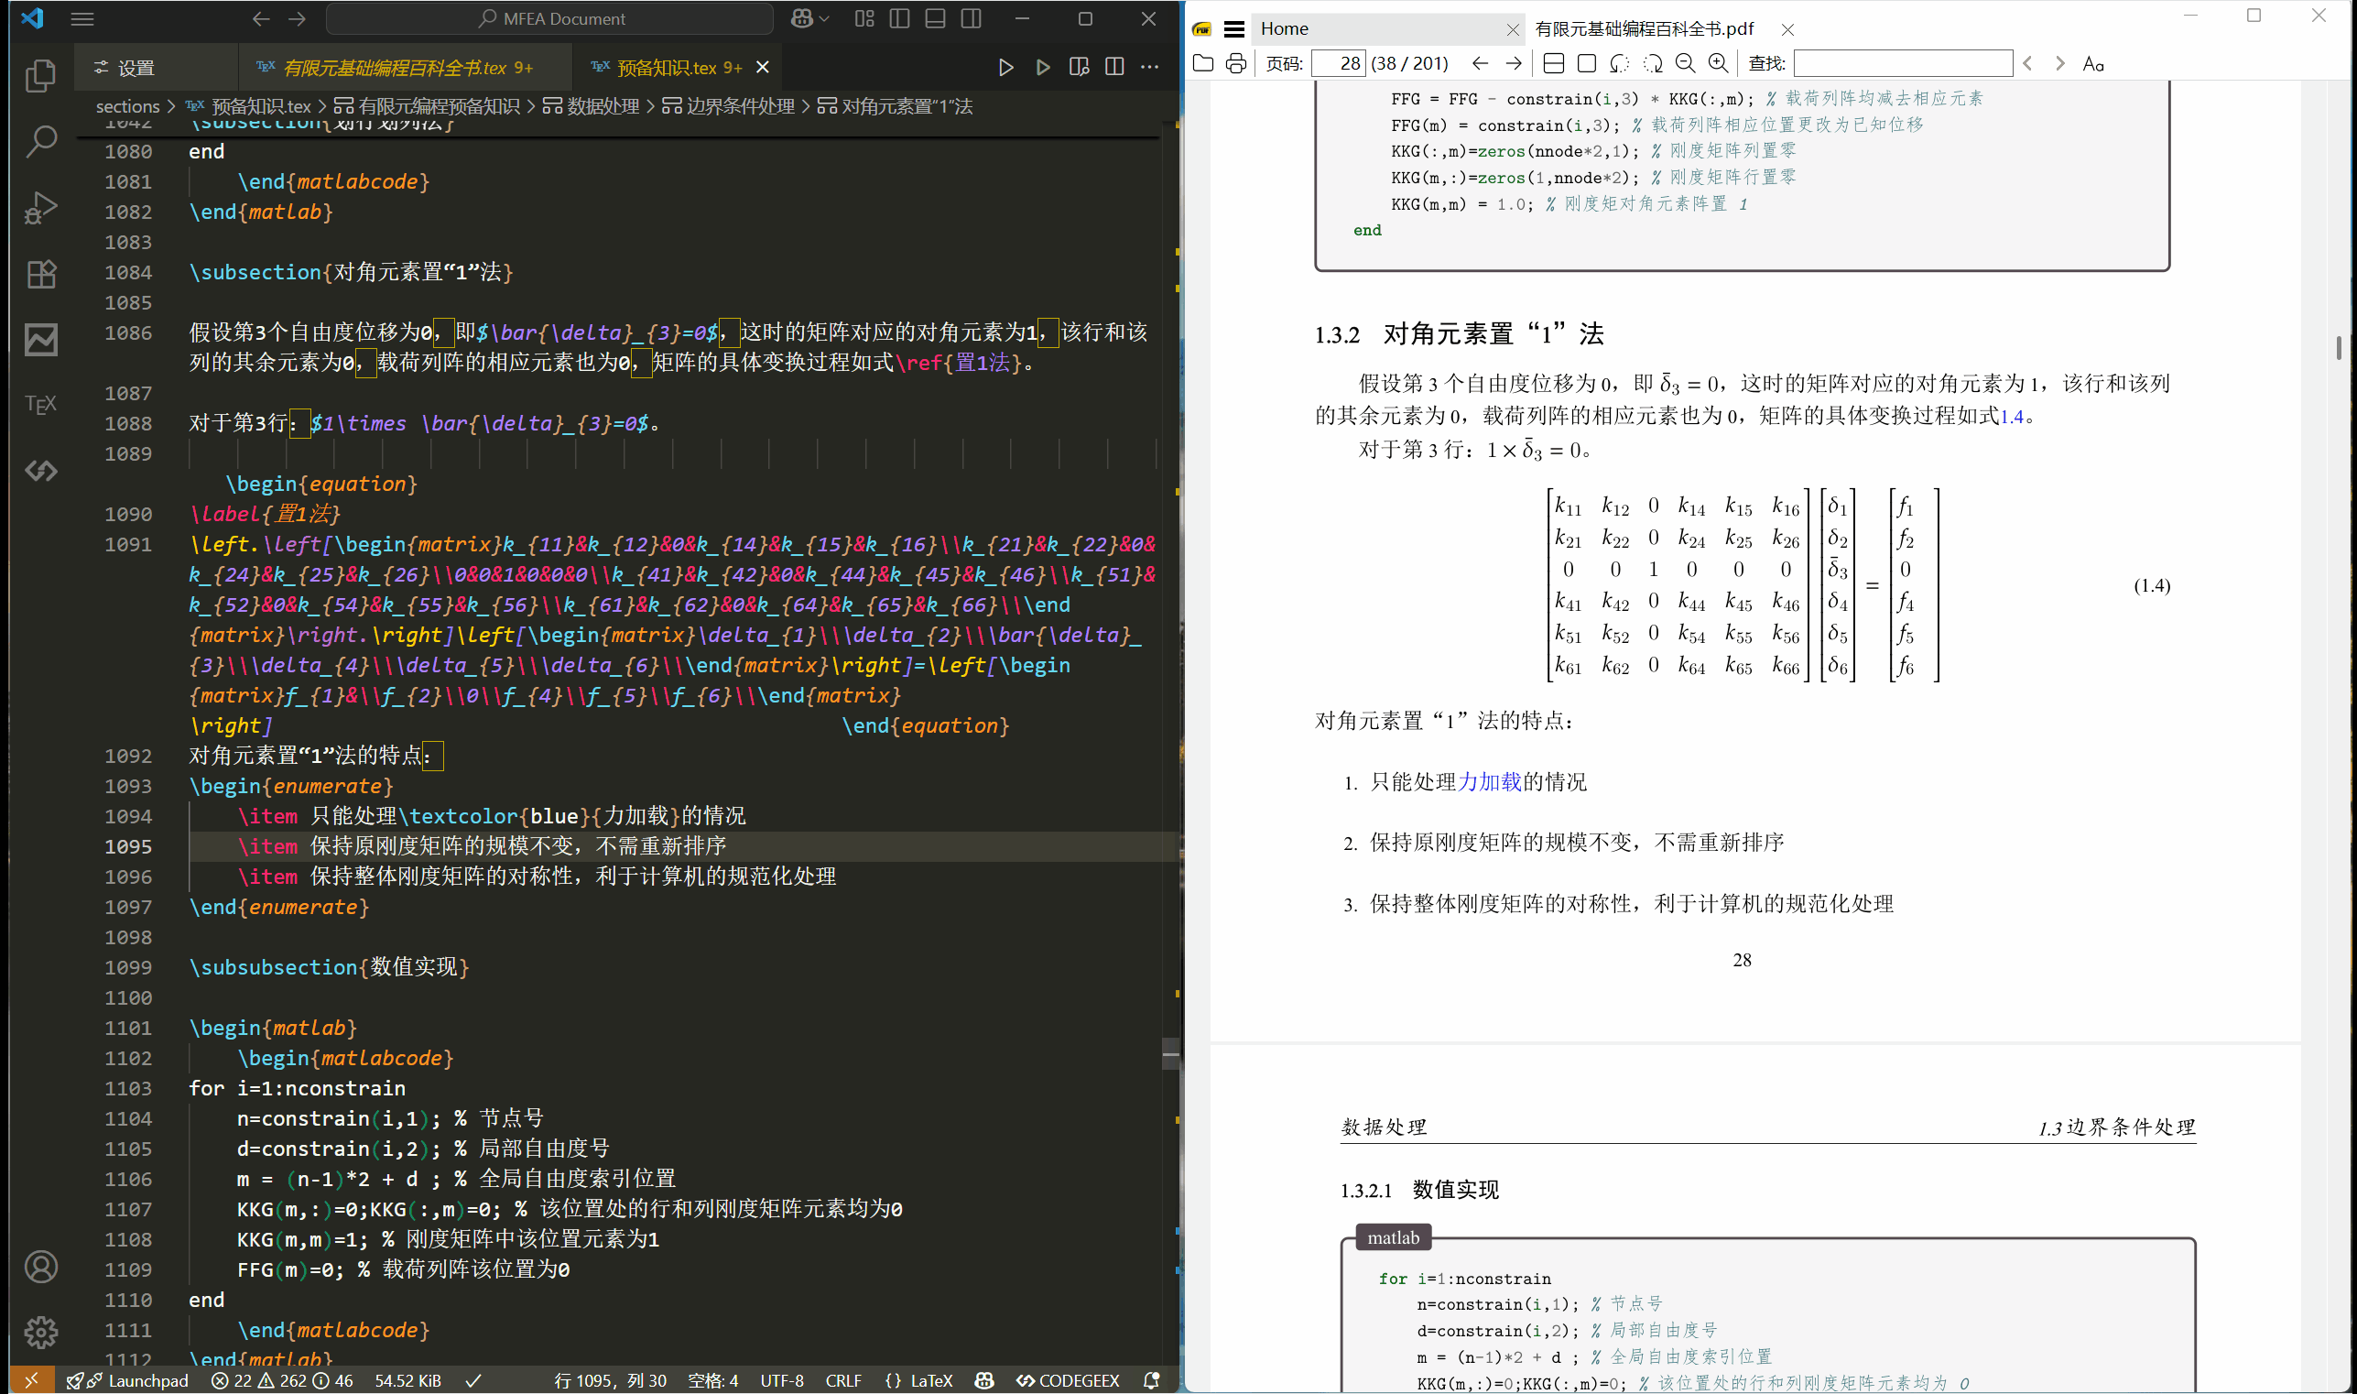Open 数据处理 breadcrumb dropdown

591,107
